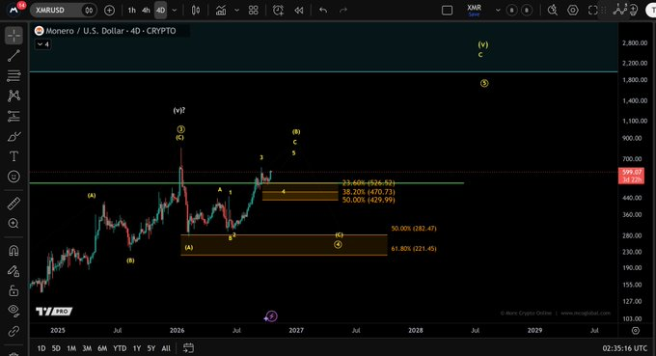Undo the last chart action

tap(323, 10)
